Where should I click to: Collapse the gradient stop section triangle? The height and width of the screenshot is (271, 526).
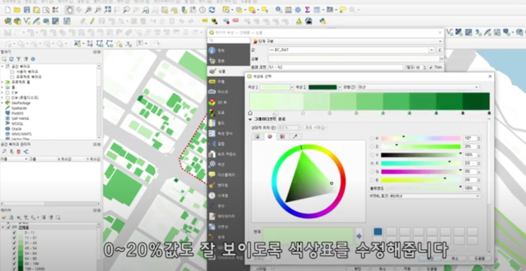[251, 119]
